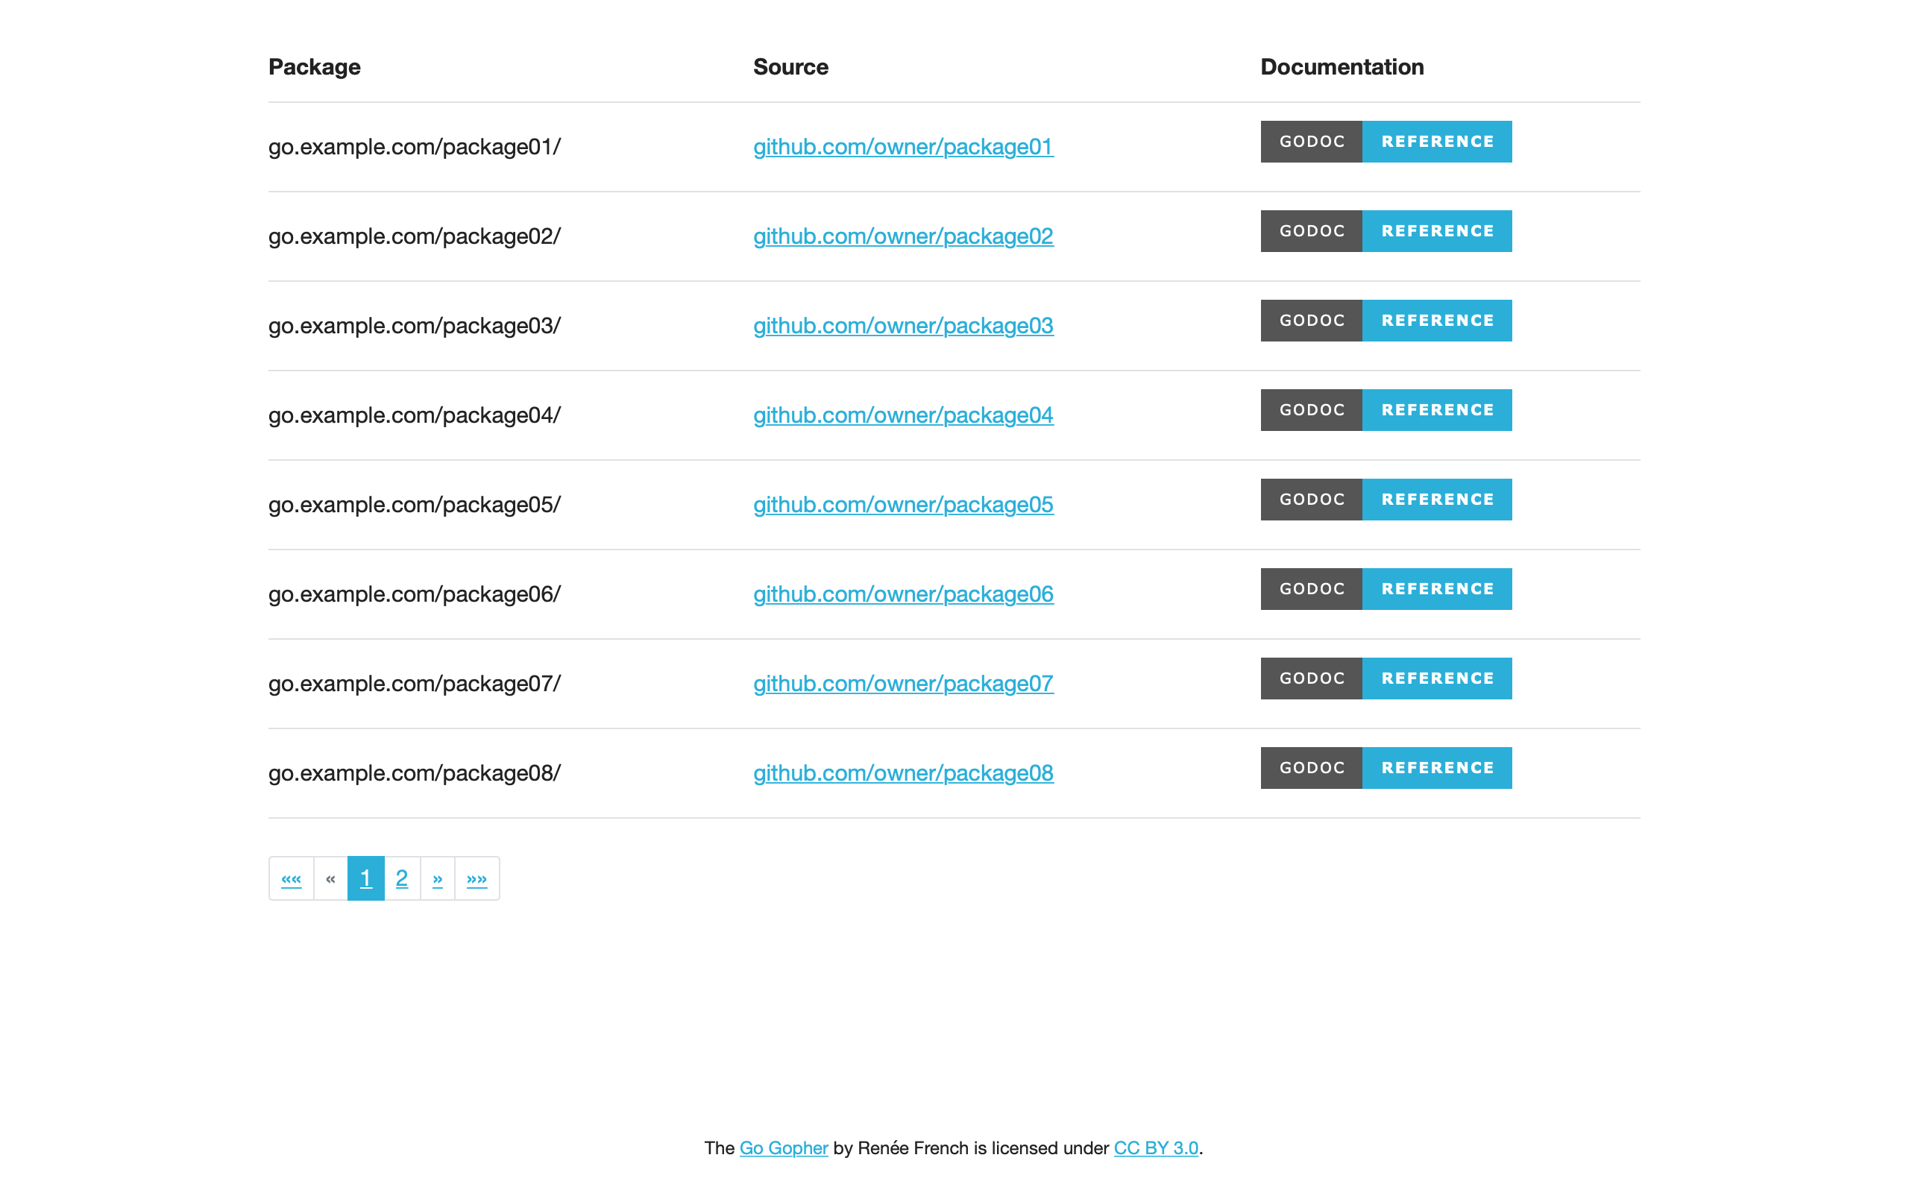Jump to first page with double-left arrows
Image resolution: width=1909 pixels, height=1193 pixels.
(x=291, y=878)
